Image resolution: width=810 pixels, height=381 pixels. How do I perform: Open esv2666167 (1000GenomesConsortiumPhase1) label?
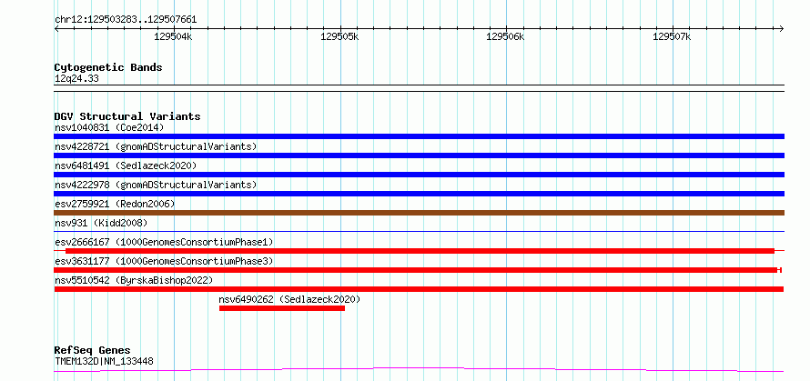click(164, 242)
